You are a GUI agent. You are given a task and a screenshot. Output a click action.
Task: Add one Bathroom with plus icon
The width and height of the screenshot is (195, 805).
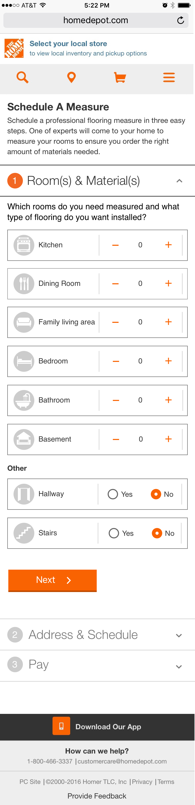pyautogui.click(x=168, y=400)
